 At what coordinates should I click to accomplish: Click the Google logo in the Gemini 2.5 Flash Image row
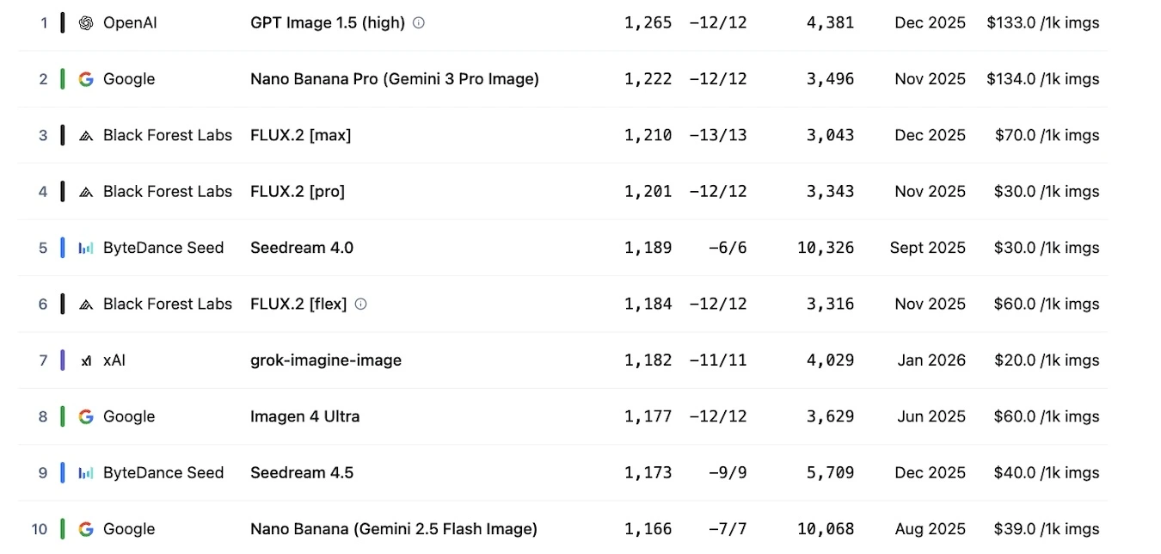pyautogui.click(x=85, y=529)
